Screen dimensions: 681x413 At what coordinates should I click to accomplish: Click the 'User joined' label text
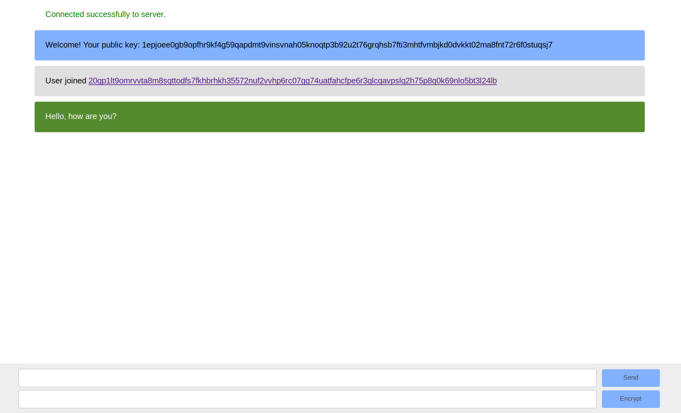coord(65,81)
